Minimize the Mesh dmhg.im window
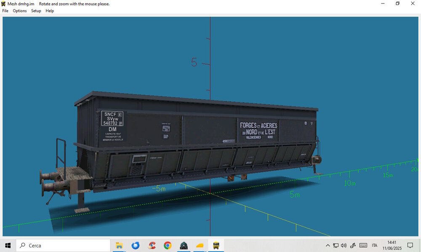The height and width of the screenshot is (252, 421). point(383,3)
